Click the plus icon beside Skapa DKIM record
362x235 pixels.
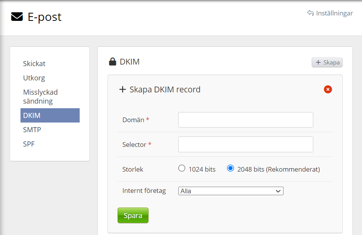123,90
